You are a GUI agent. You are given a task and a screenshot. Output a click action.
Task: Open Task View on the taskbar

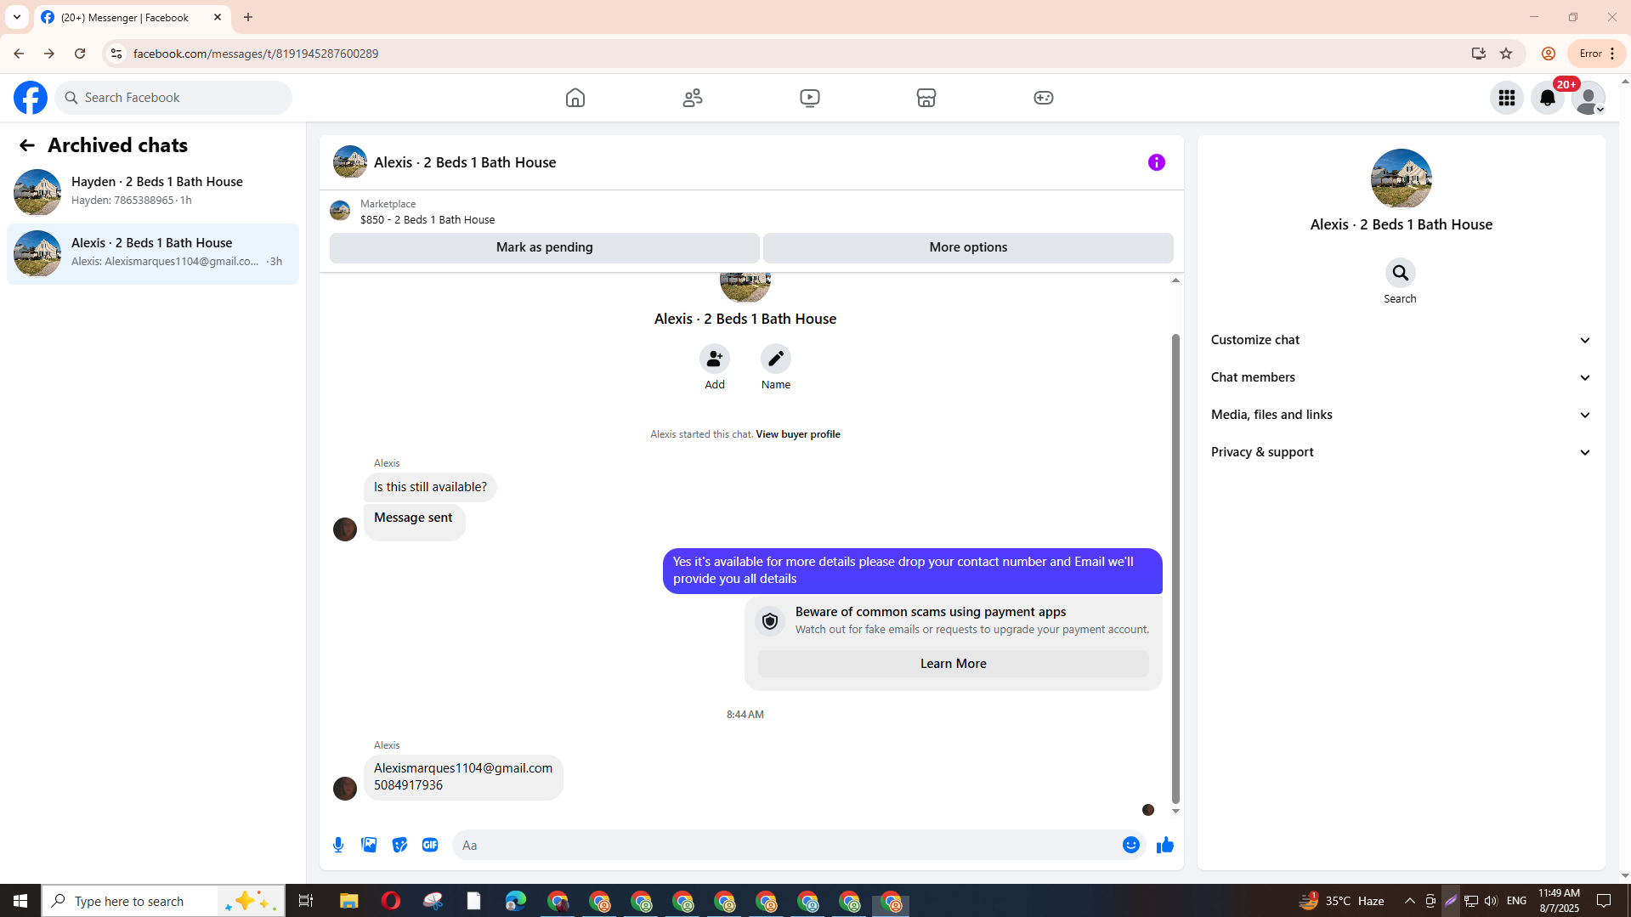306,901
